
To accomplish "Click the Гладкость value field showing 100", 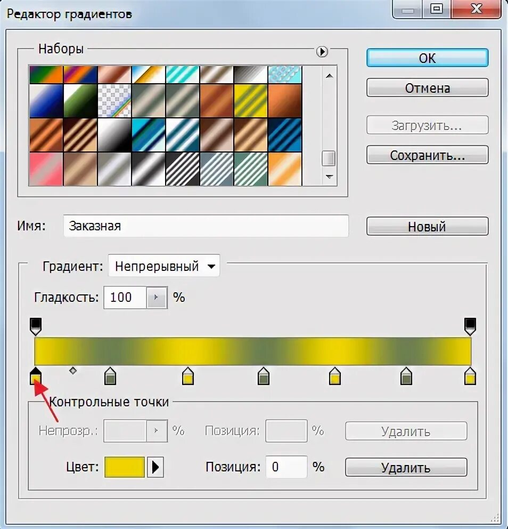I will (125, 297).
